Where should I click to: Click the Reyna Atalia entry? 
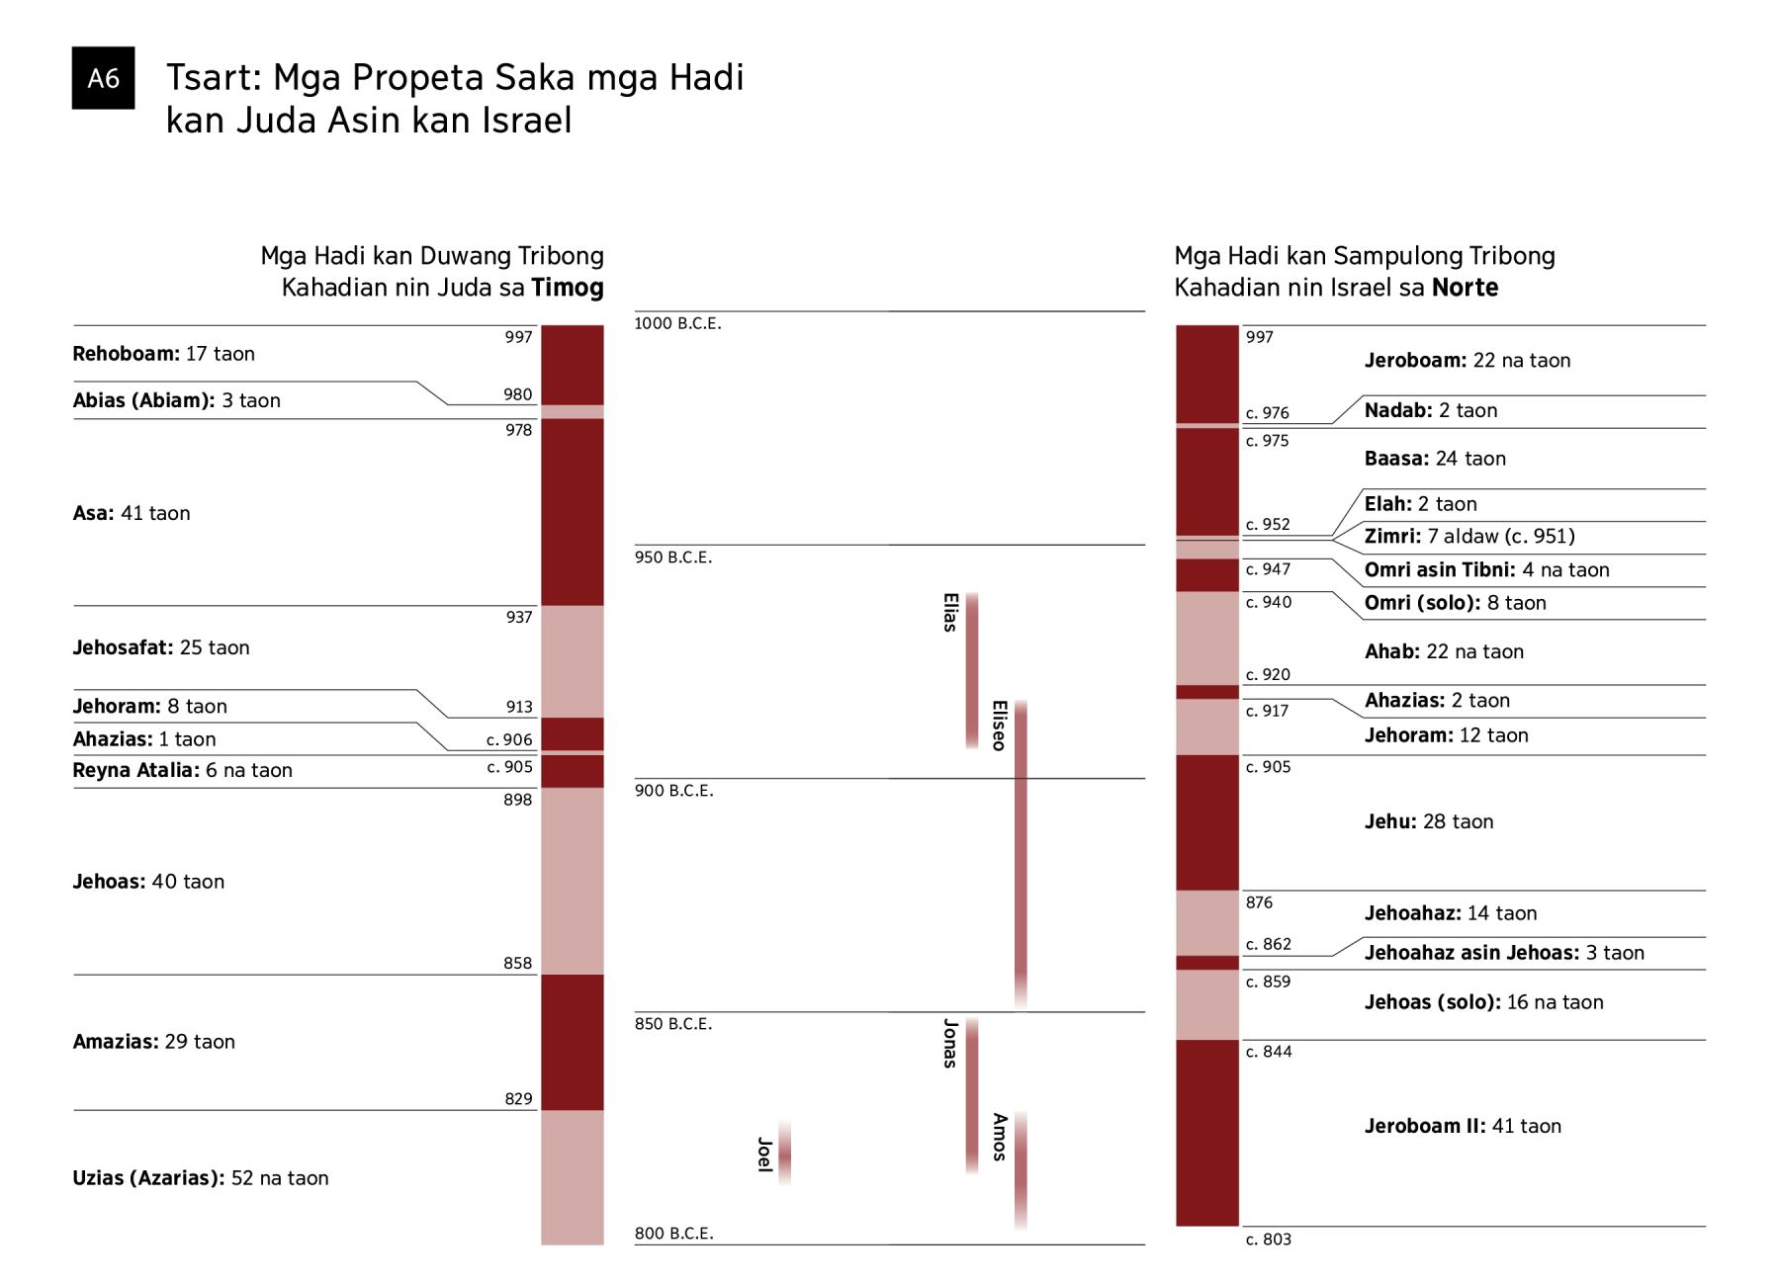tap(183, 770)
